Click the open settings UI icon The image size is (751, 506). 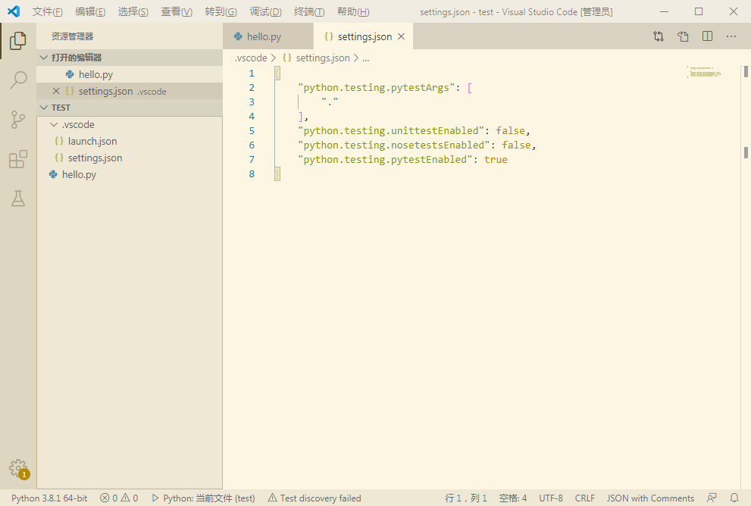tap(683, 36)
